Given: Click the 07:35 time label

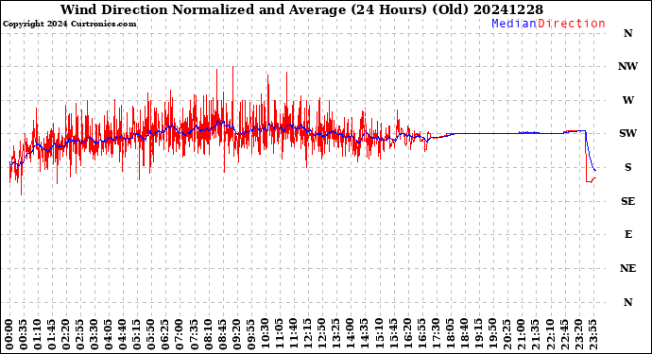Looking at the screenshot, I should (x=194, y=334).
